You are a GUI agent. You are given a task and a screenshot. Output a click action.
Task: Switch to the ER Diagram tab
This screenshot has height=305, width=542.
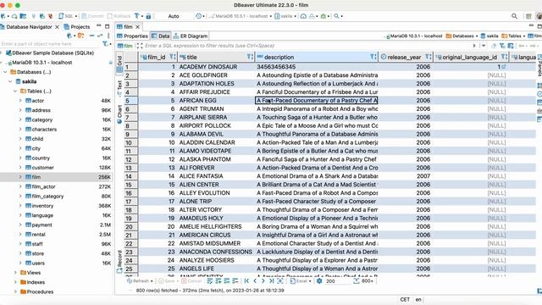tap(190, 36)
